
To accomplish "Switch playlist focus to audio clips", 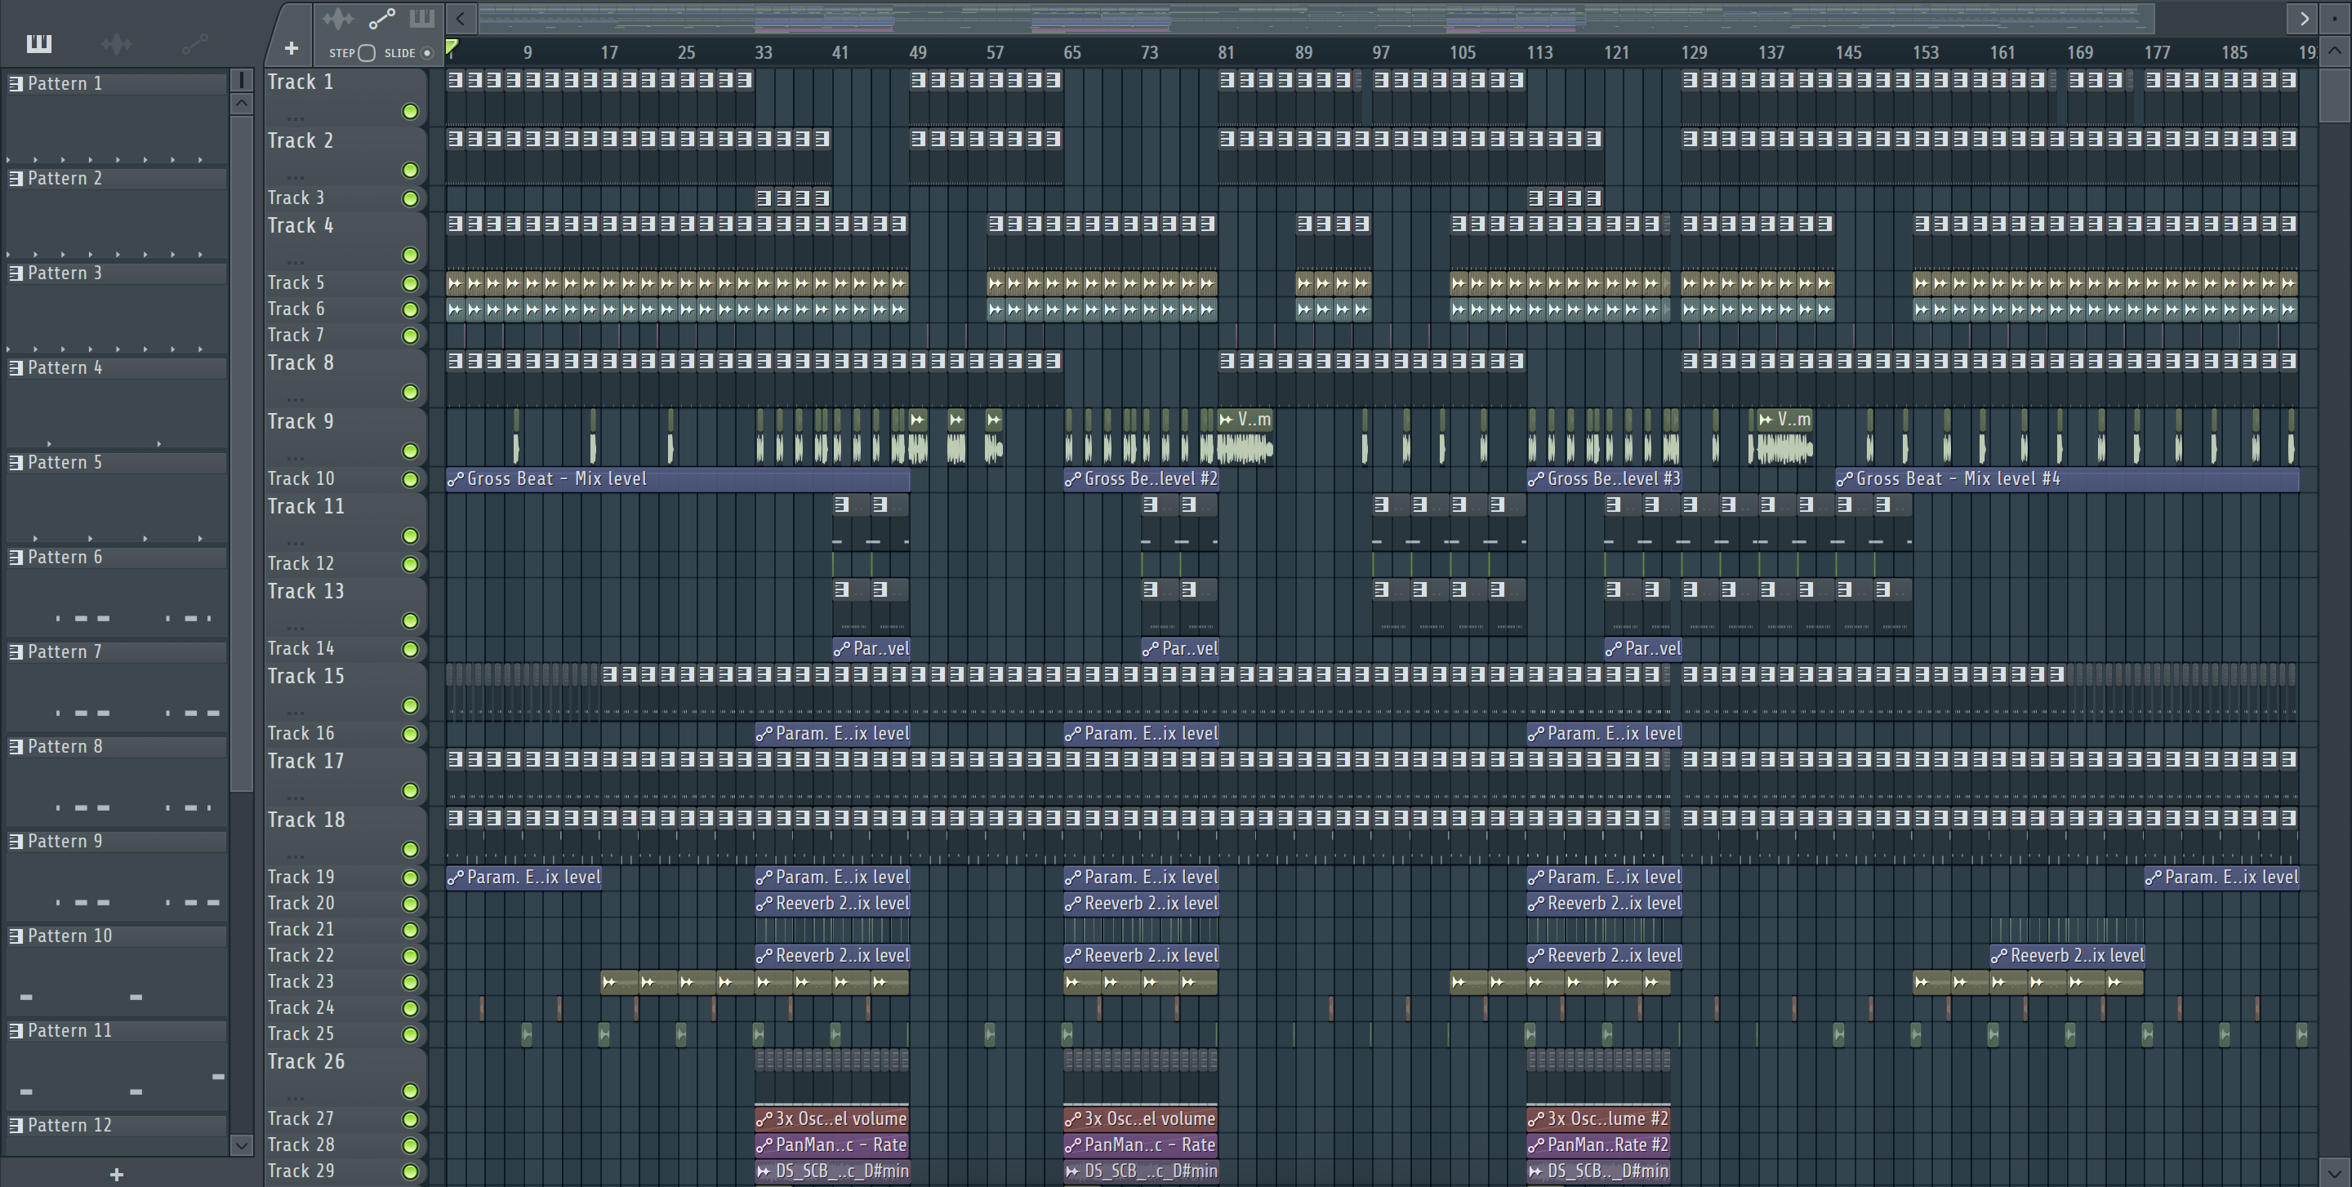I will [337, 18].
